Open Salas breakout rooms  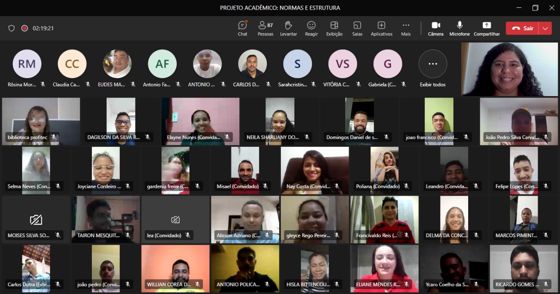357,28
